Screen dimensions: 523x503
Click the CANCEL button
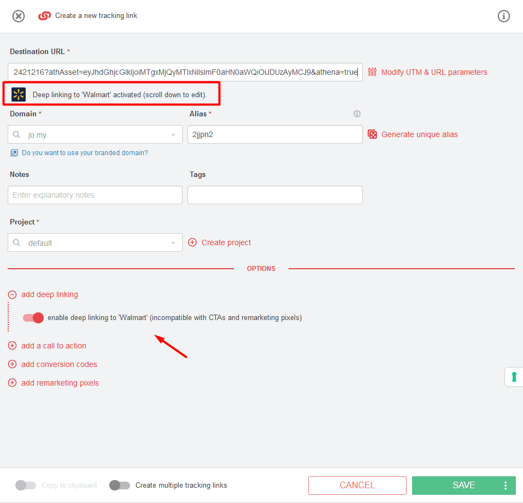(357, 485)
